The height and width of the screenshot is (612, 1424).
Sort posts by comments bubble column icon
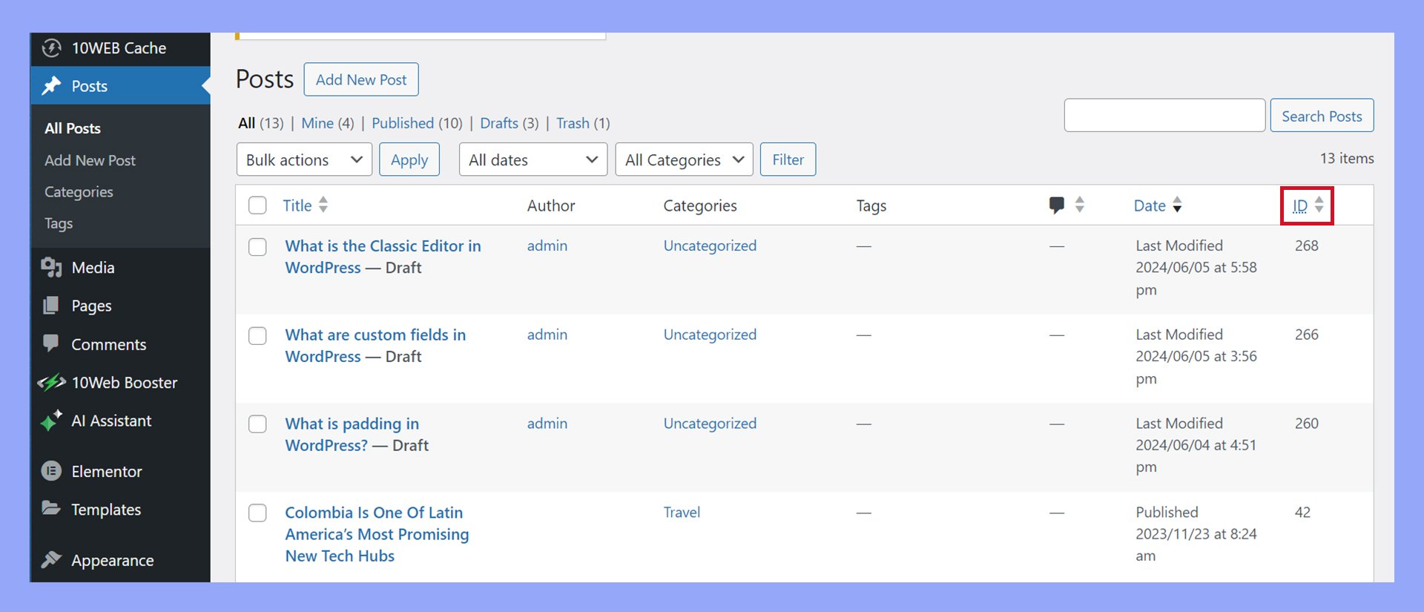[x=1057, y=205]
